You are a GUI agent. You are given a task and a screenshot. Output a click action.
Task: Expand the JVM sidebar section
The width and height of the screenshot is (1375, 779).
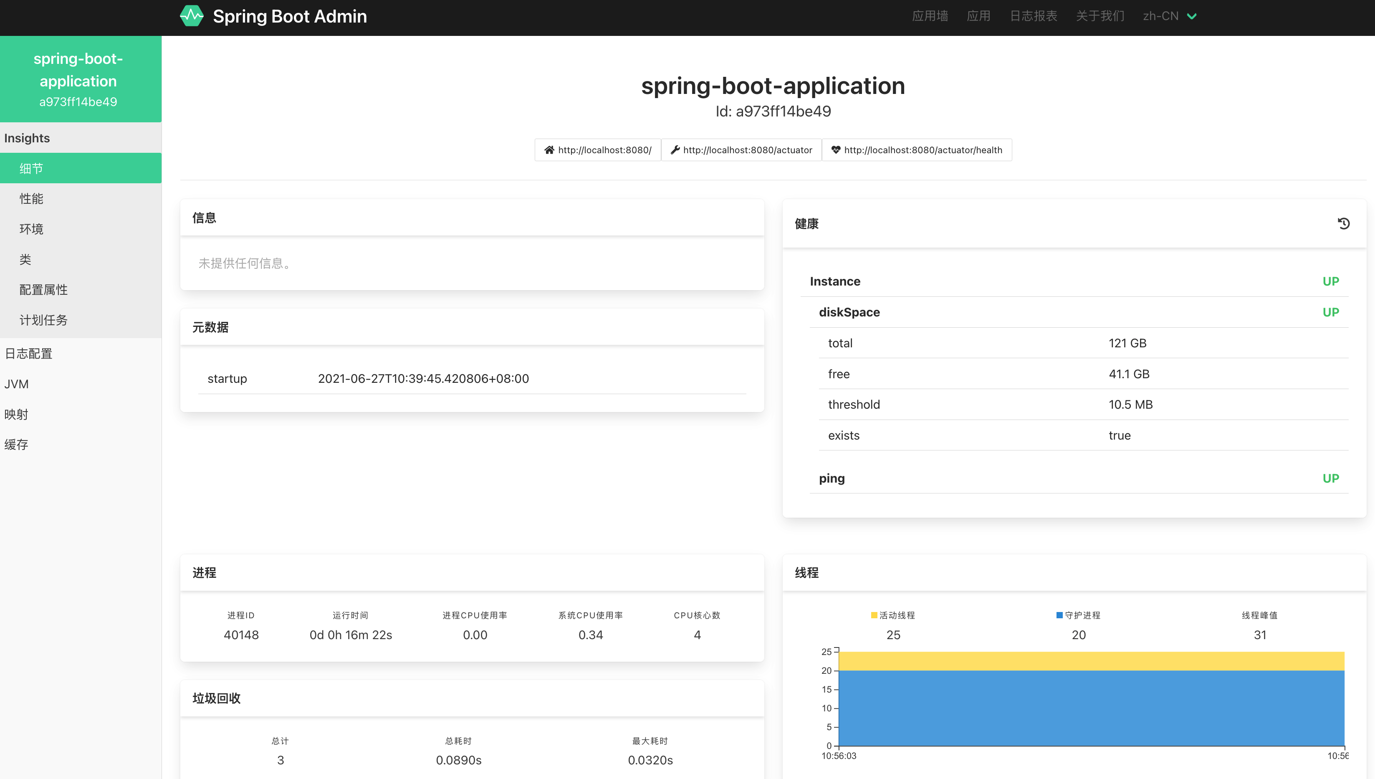(81, 384)
